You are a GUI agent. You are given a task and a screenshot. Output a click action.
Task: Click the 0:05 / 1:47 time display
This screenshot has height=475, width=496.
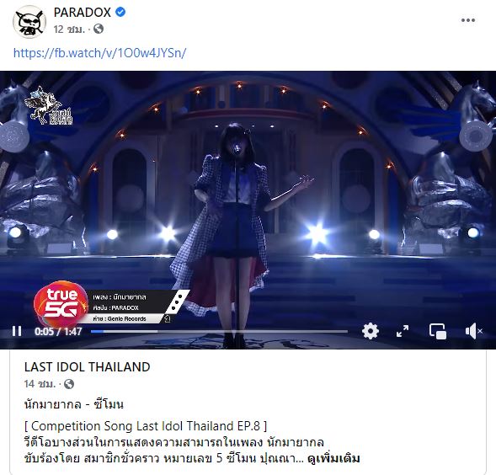[x=58, y=331]
